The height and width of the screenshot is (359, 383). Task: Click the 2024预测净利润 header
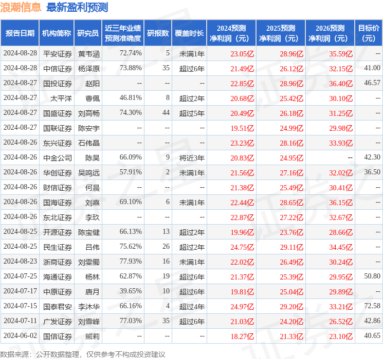(231, 33)
